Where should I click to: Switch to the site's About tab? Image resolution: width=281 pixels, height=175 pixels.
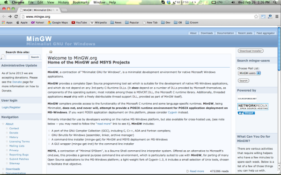[193, 33]
